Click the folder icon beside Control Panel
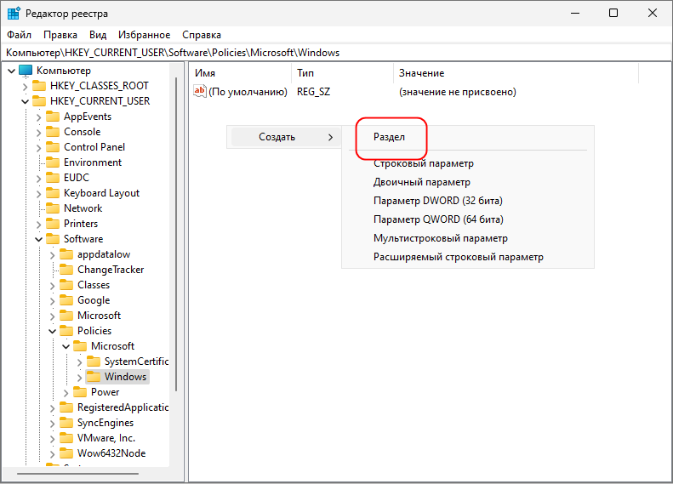The width and height of the screenshot is (673, 484). point(53,147)
